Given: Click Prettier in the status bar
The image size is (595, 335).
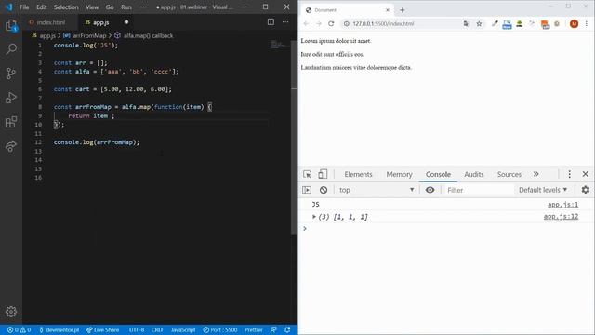Looking at the screenshot, I should (x=253, y=330).
